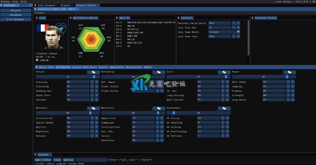The height and width of the screenshot is (165, 316).
Task: Click the Skill group dice icon
Action: (x=224, y=72)
